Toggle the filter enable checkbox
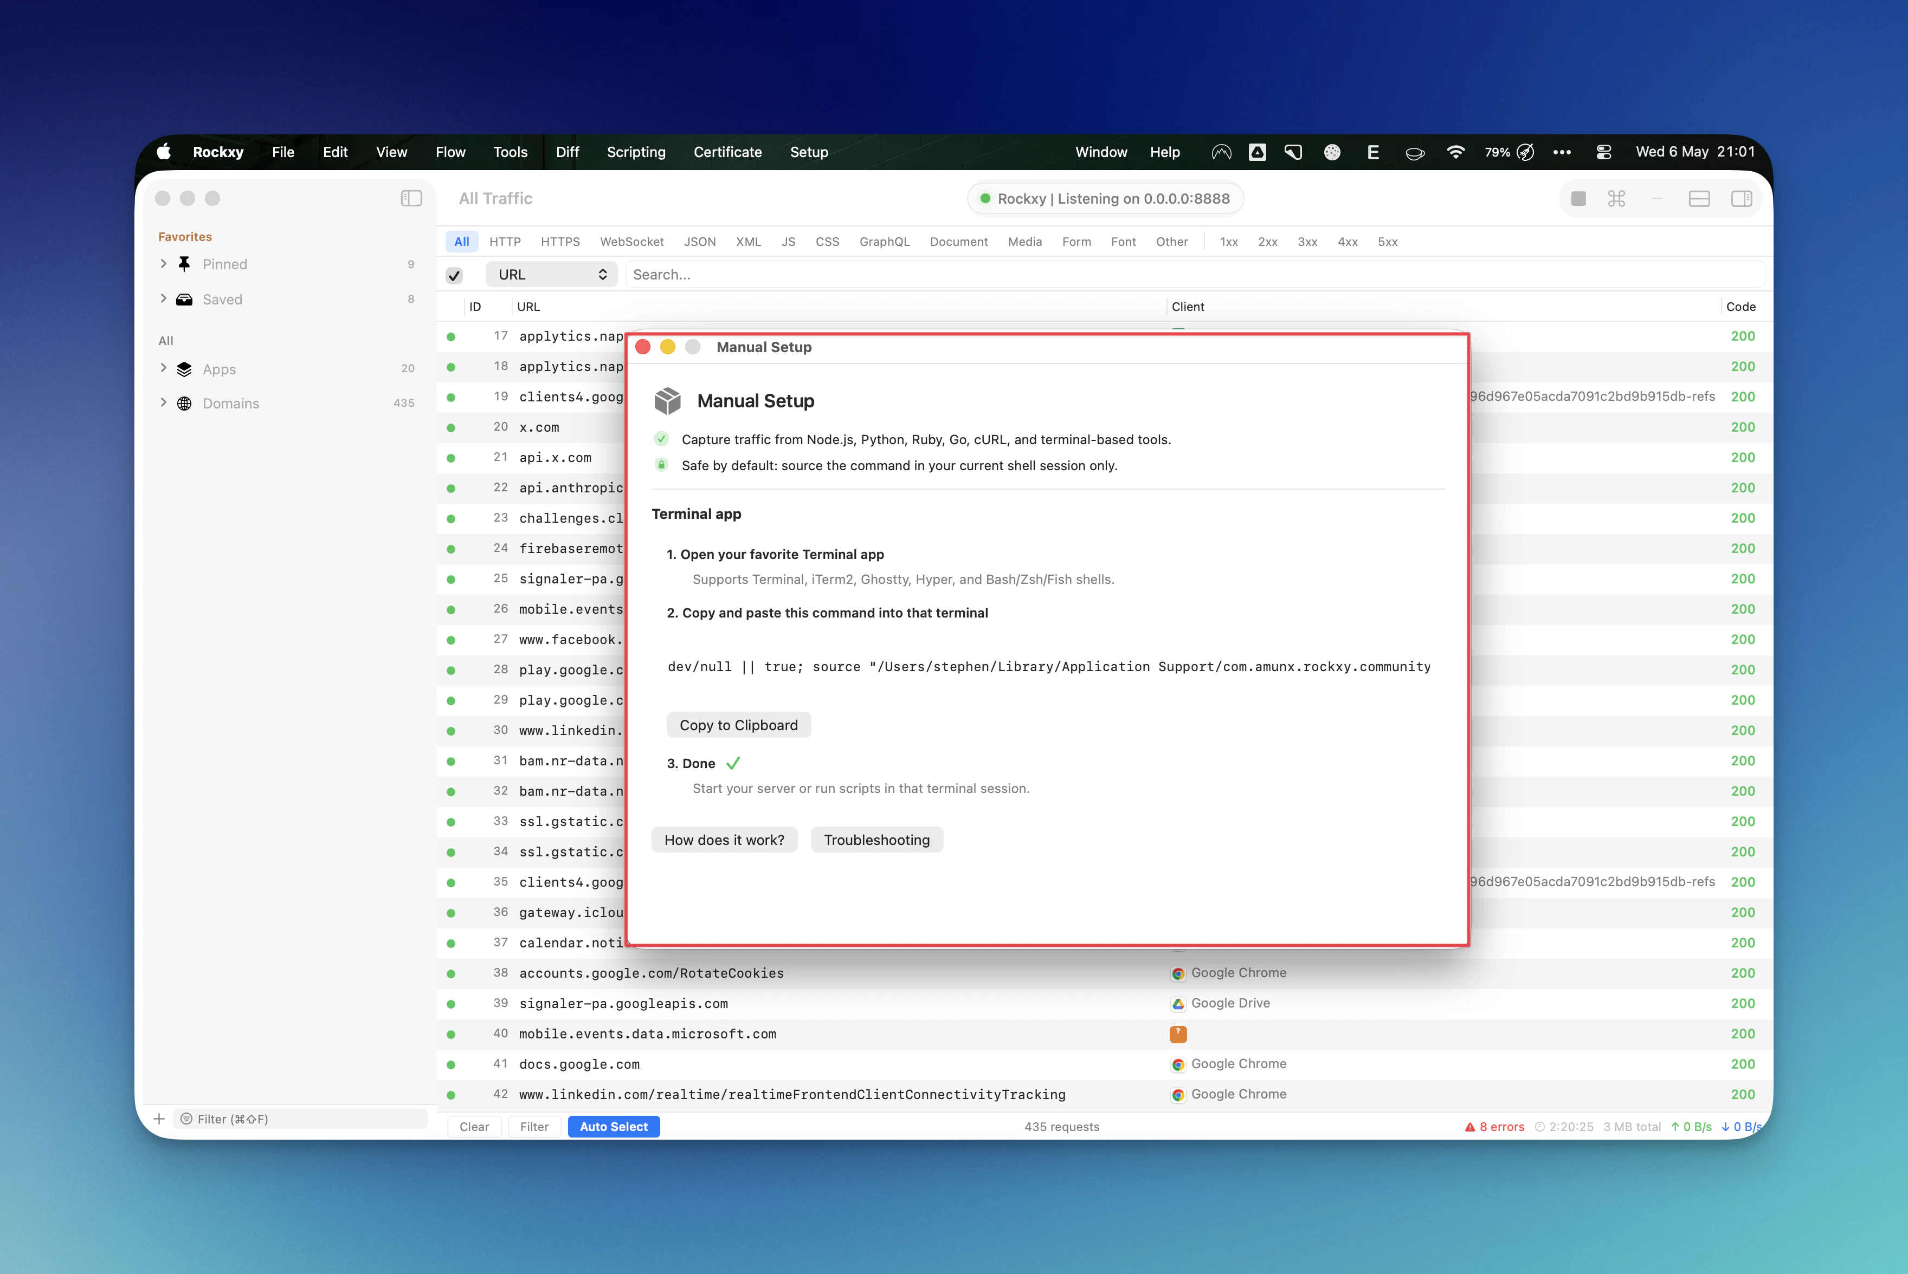The image size is (1908, 1274). (x=454, y=275)
